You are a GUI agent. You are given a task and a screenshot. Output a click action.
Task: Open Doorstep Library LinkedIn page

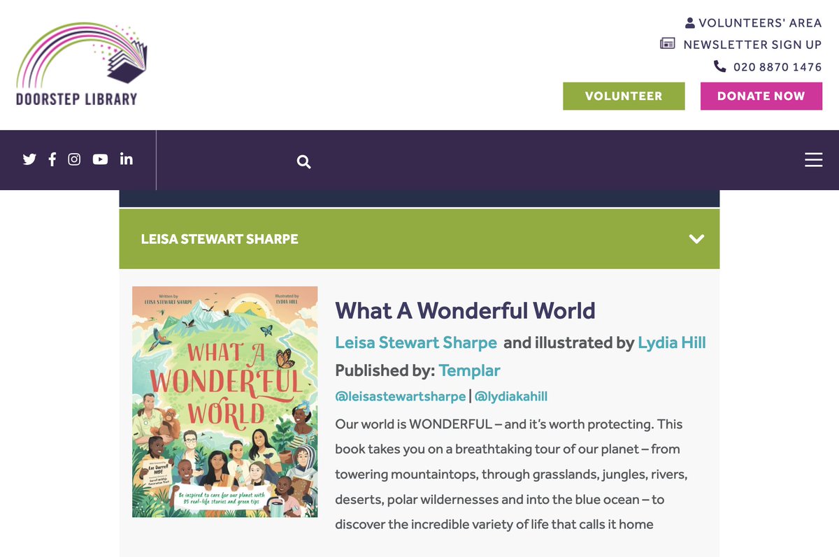click(127, 159)
